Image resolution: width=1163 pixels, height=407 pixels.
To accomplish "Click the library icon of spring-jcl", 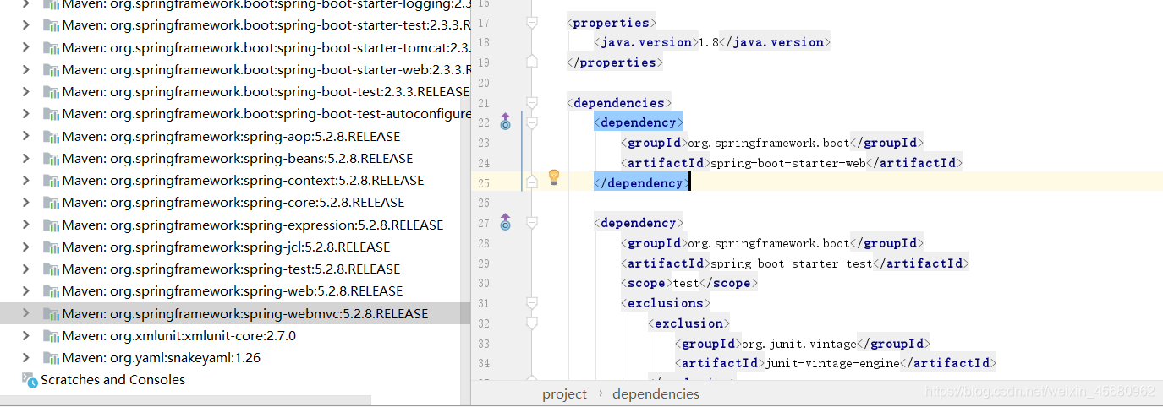I will click(x=51, y=247).
